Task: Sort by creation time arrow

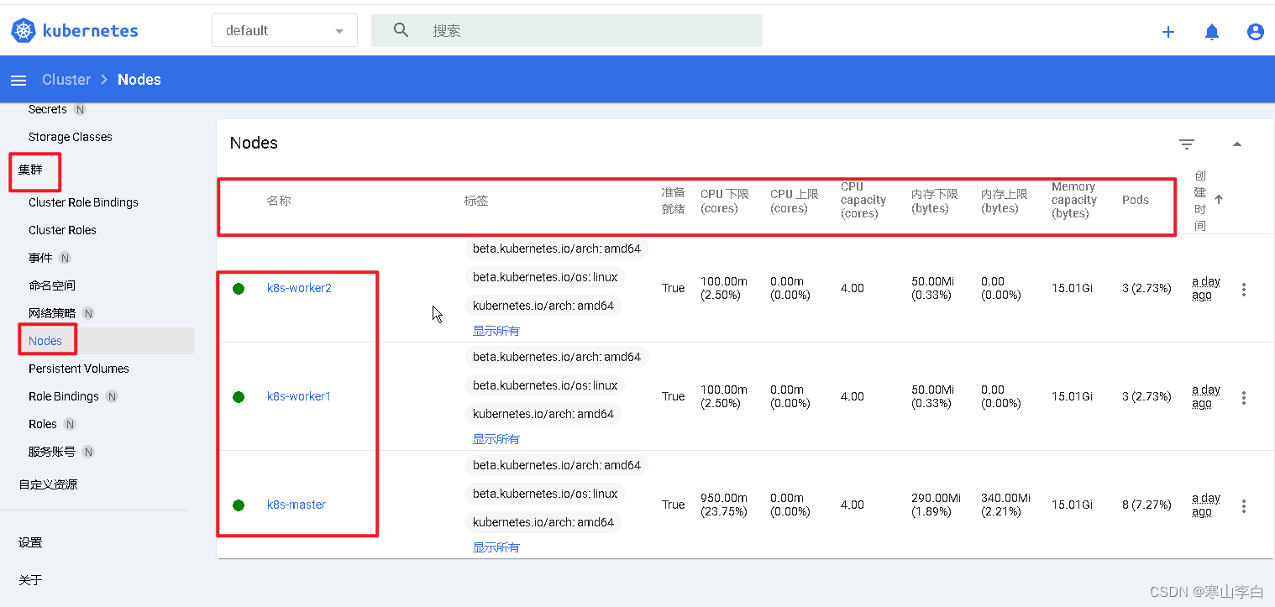Action: tap(1219, 200)
